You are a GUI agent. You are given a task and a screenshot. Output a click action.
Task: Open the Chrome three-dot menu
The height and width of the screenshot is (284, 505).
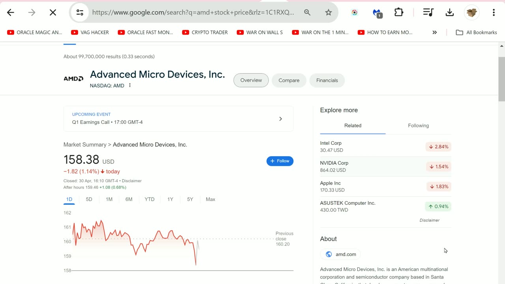point(494,13)
